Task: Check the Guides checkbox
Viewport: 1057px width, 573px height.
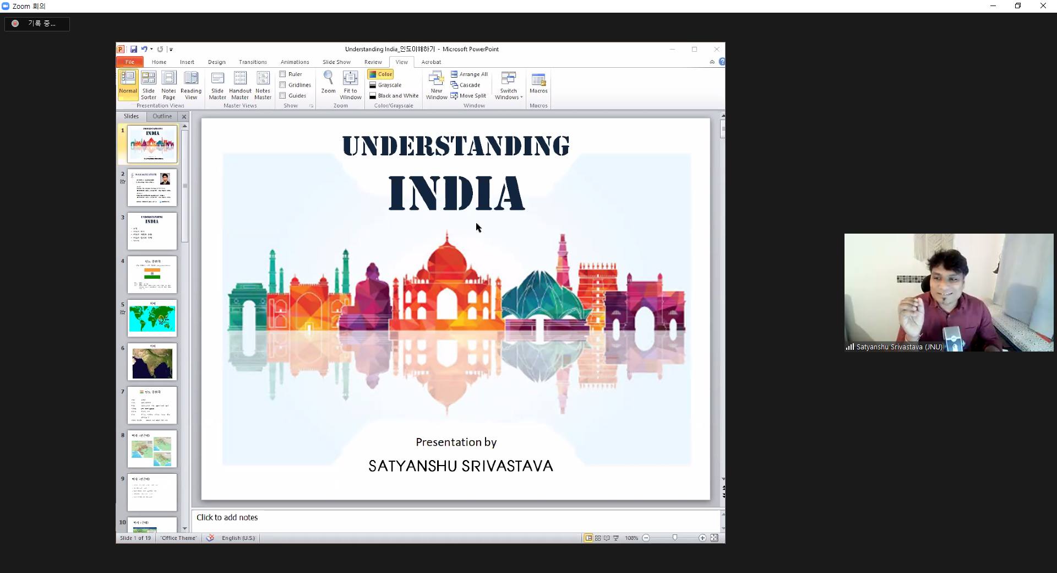Action: [283, 95]
